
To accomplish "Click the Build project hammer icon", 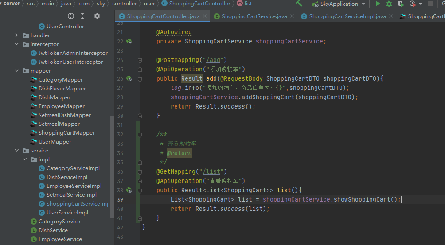I will [x=299, y=4].
